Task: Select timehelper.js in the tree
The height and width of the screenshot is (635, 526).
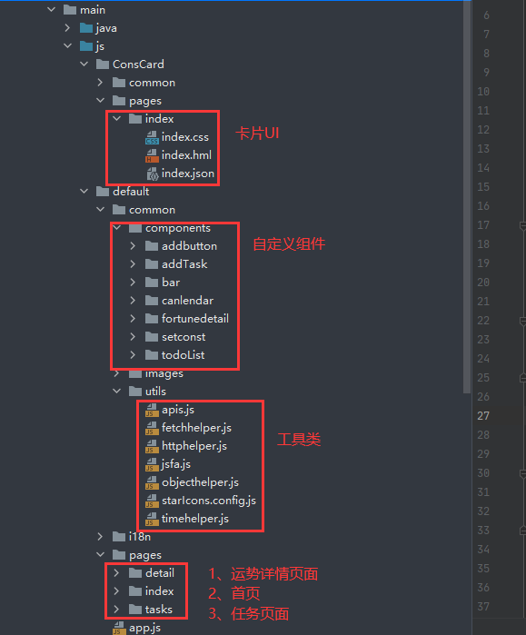Action: (x=194, y=519)
